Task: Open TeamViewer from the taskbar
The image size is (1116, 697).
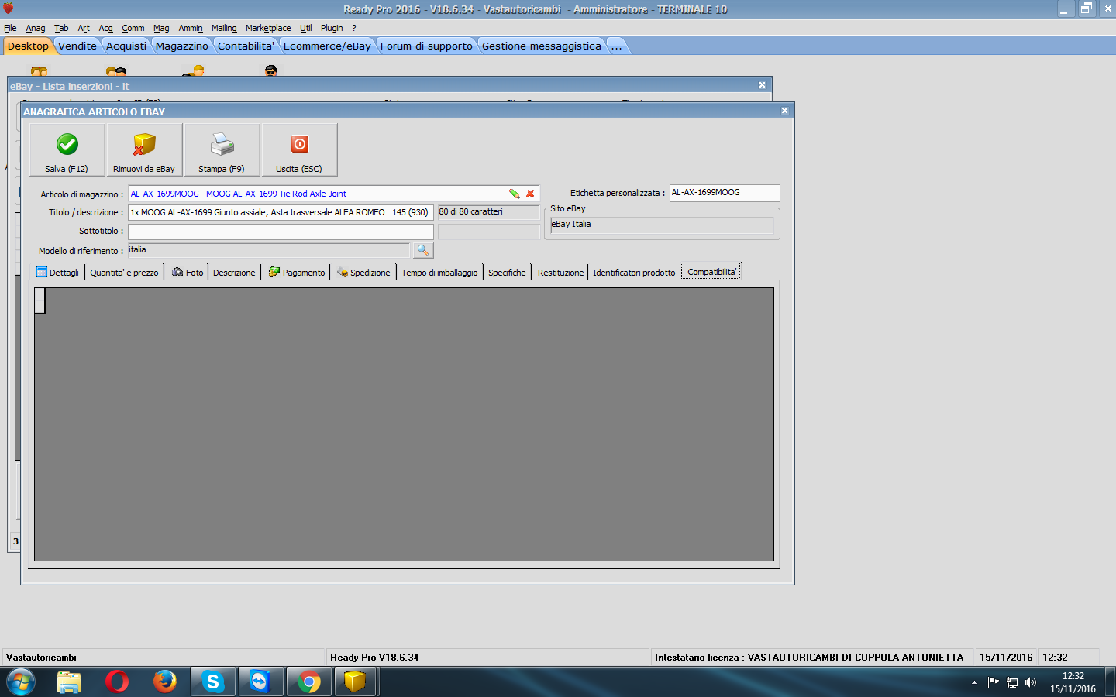Action: 260,682
